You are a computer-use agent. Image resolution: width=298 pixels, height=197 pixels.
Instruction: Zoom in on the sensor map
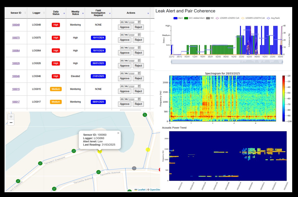click(11, 117)
